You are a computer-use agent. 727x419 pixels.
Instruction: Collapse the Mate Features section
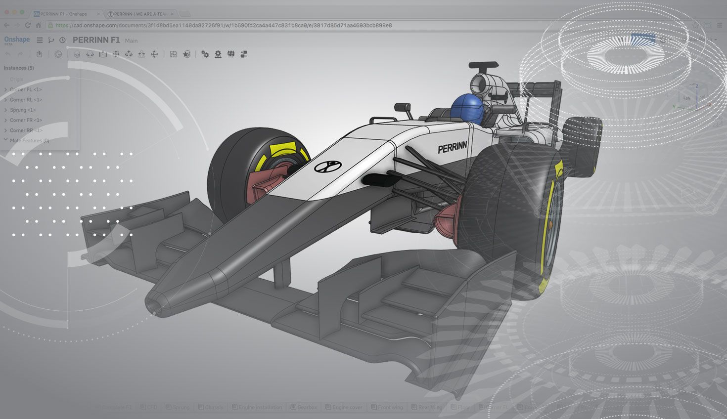pyautogui.click(x=5, y=140)
